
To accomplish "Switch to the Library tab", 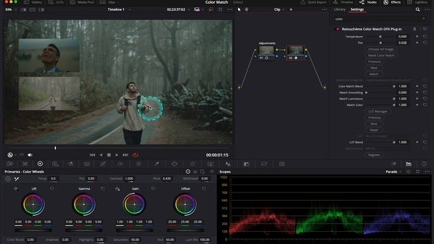I will click(x=340, y=9).
